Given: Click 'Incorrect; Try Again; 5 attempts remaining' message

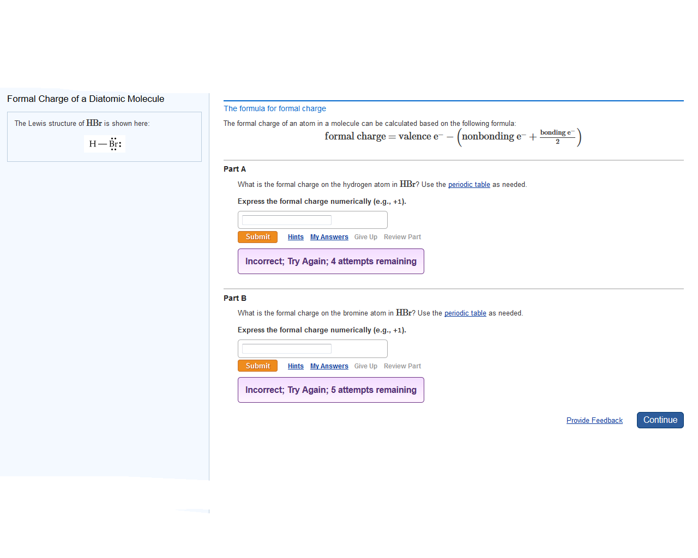Looking at the screenshot, I should pos(331,390).
